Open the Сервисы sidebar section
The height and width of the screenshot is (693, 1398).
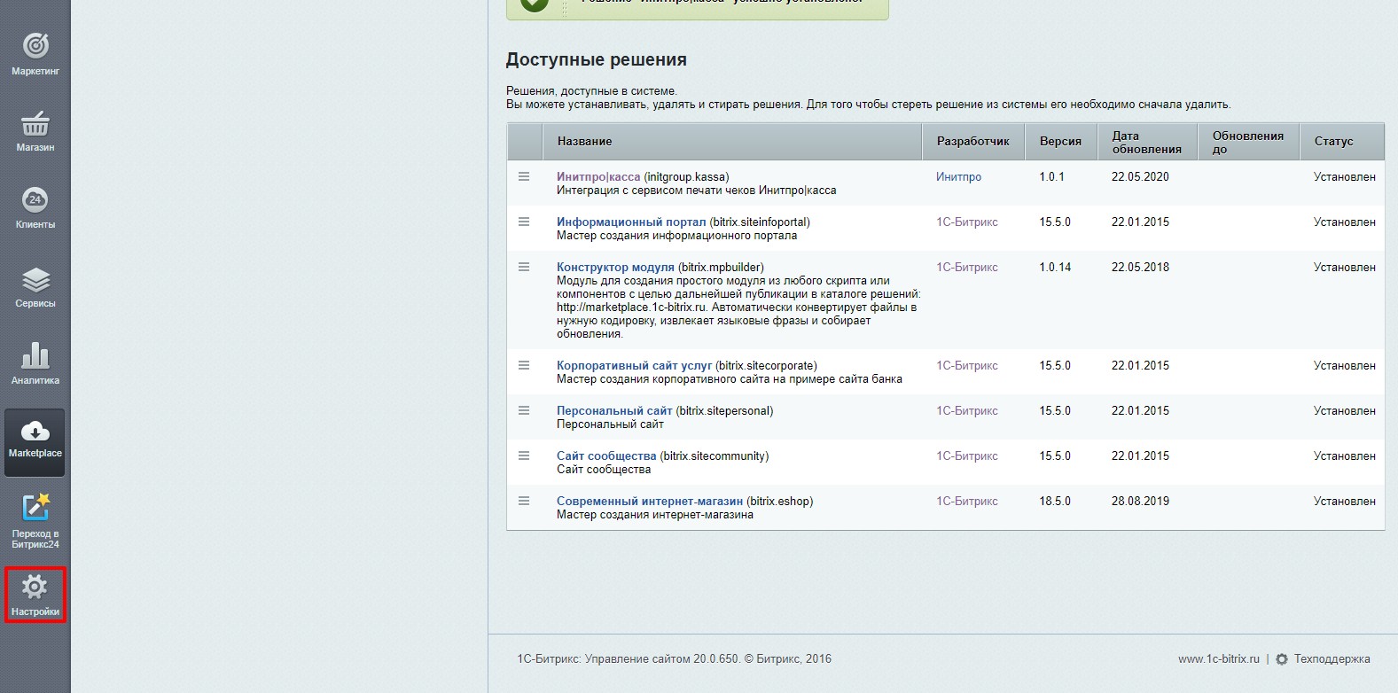pos(35,287)
